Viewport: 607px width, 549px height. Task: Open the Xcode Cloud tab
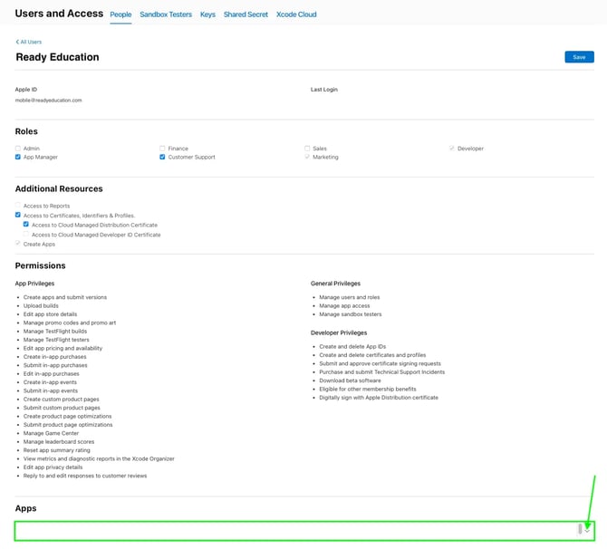click(296, 14)
